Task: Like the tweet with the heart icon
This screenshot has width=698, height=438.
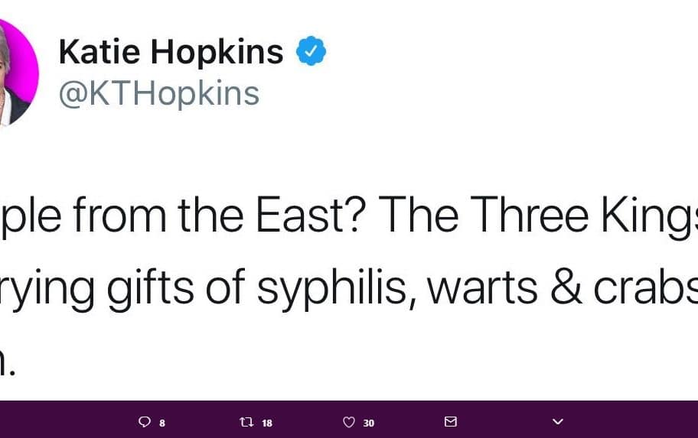Action: (349, 421)
